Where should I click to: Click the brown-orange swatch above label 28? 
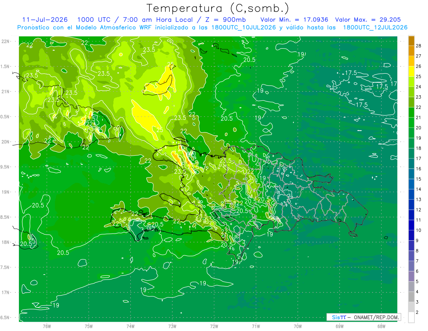tap(411, 41)
